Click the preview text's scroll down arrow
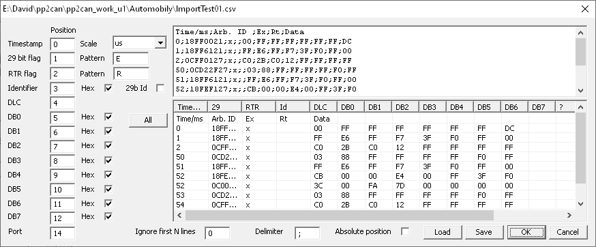Screen dimensions: 596x247 tap(580, 91)
